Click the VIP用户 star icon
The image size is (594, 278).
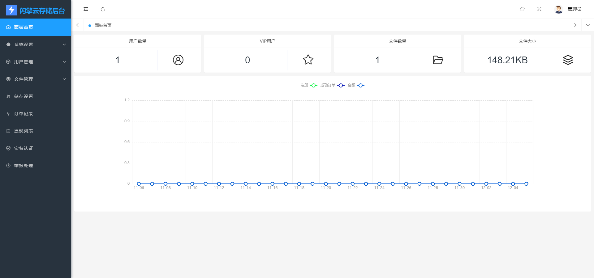[308, 60]
